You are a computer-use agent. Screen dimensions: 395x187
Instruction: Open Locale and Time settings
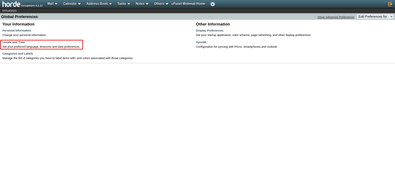click(x=13, y=42)
